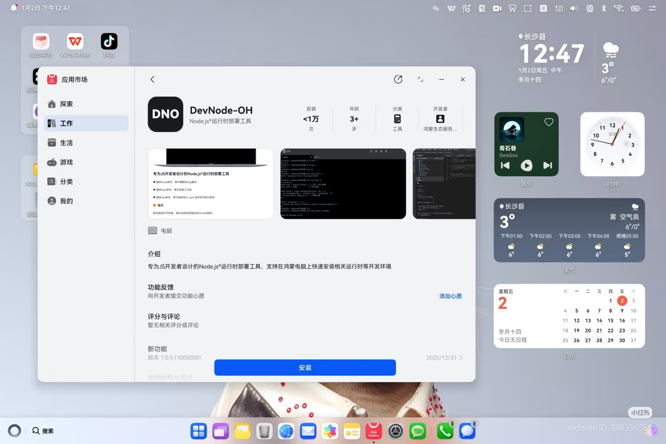Open the WPS status bar icon

coord(451,8)
